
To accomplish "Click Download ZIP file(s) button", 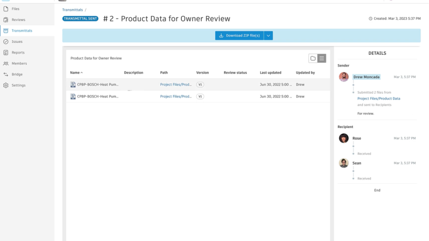I will [239, 35].
